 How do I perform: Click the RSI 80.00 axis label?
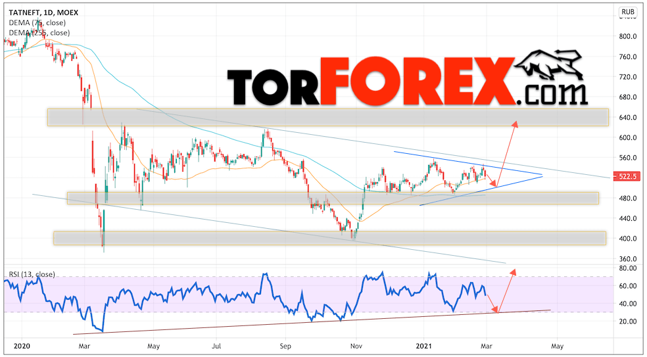[x=628, y=268]
